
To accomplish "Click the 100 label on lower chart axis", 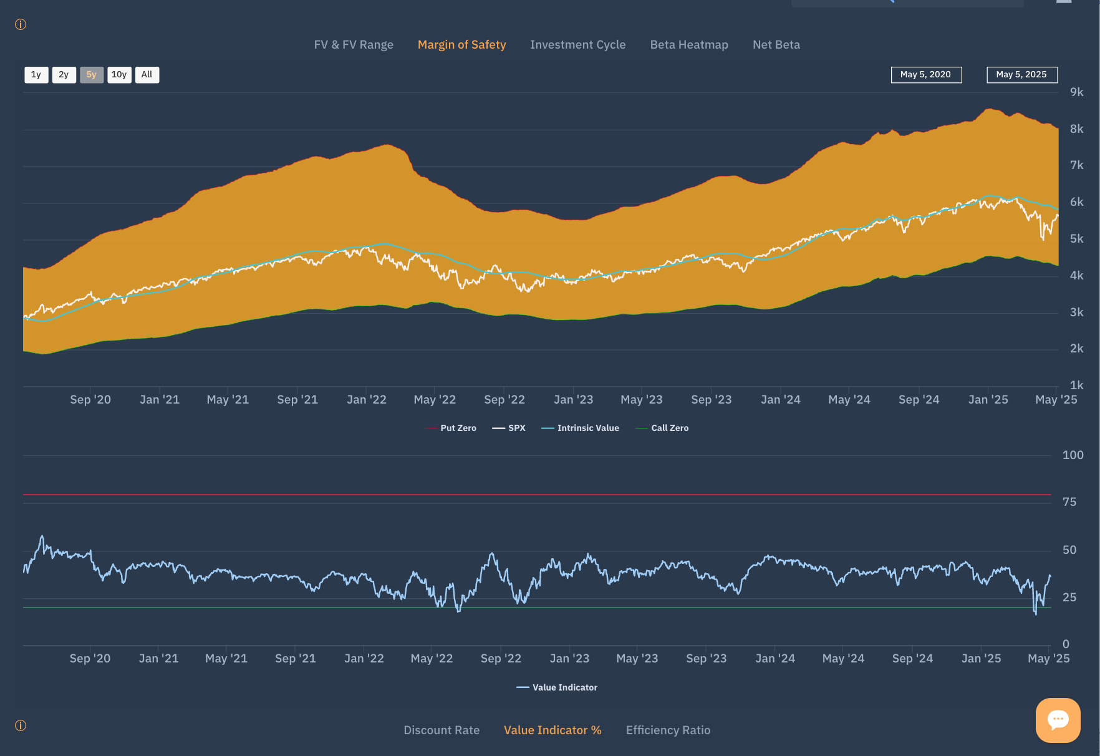I will (x=1073, y=455).
